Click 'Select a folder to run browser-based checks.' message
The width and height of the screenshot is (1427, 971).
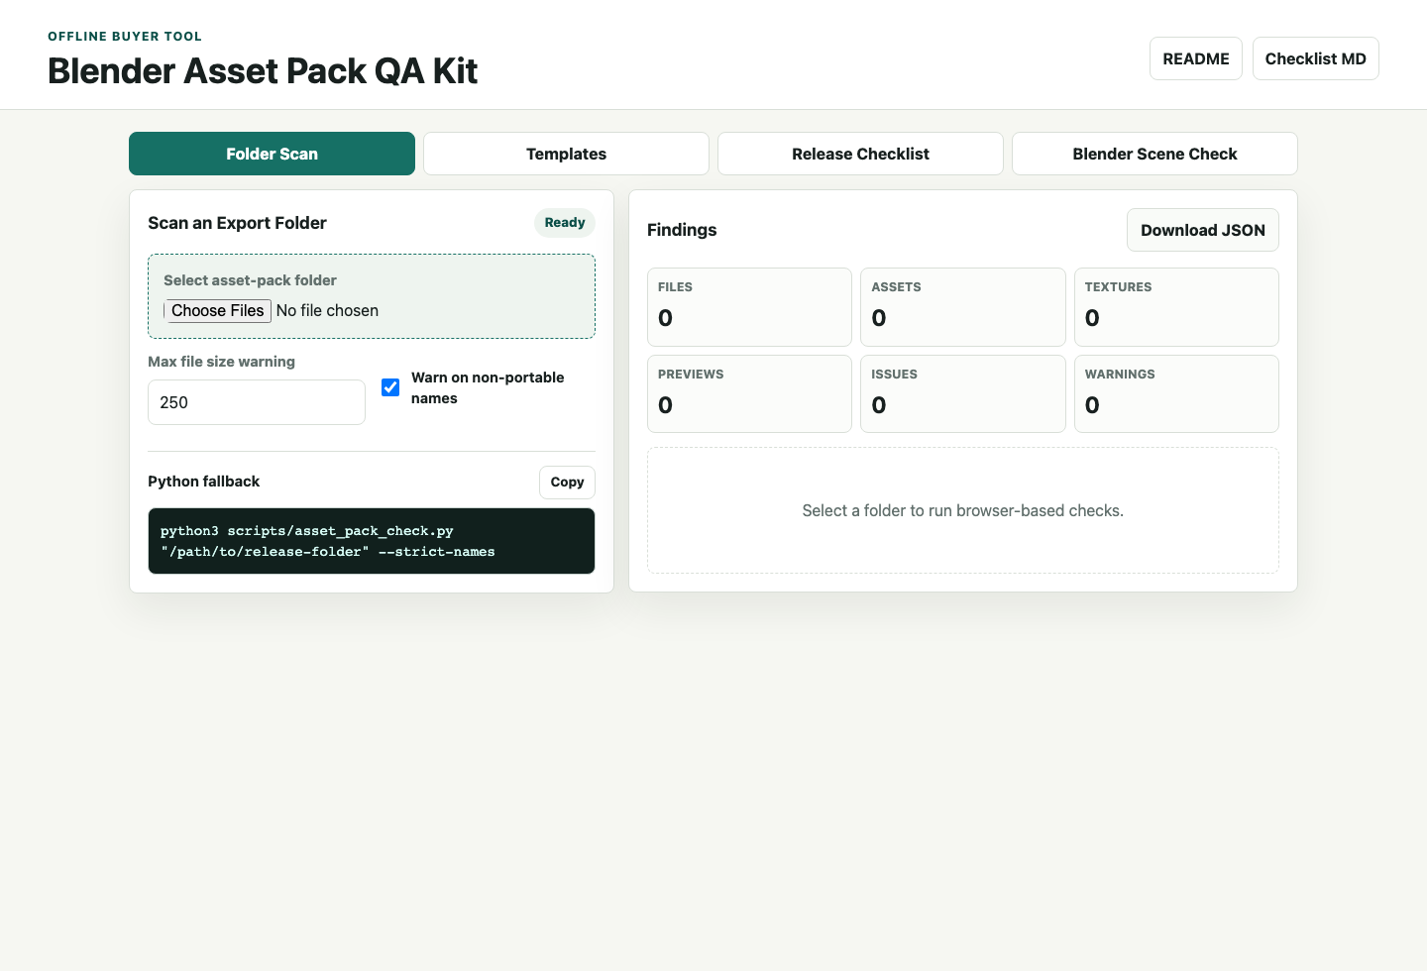[x=963, y=510]
